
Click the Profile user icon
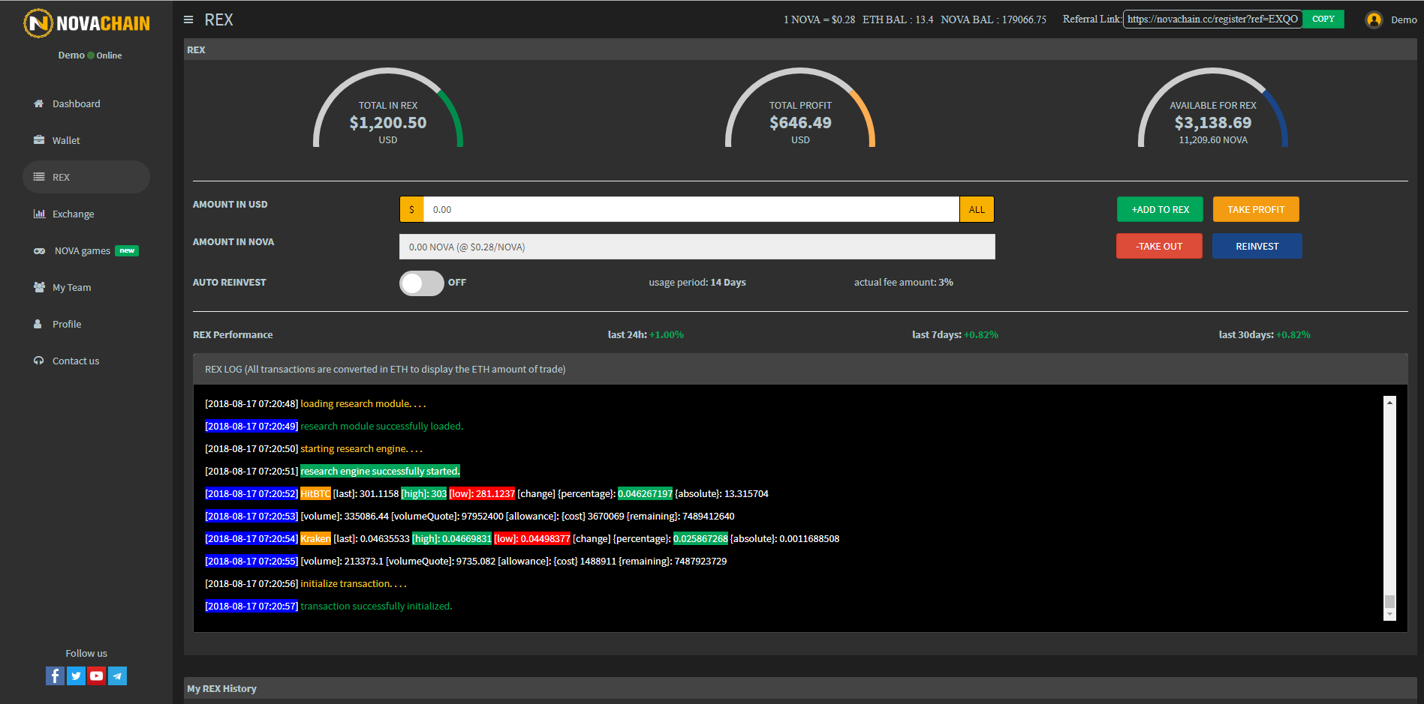pos(38,324)
